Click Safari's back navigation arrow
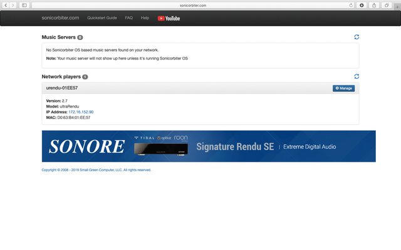Screen dimensions: 401x250 6,5
